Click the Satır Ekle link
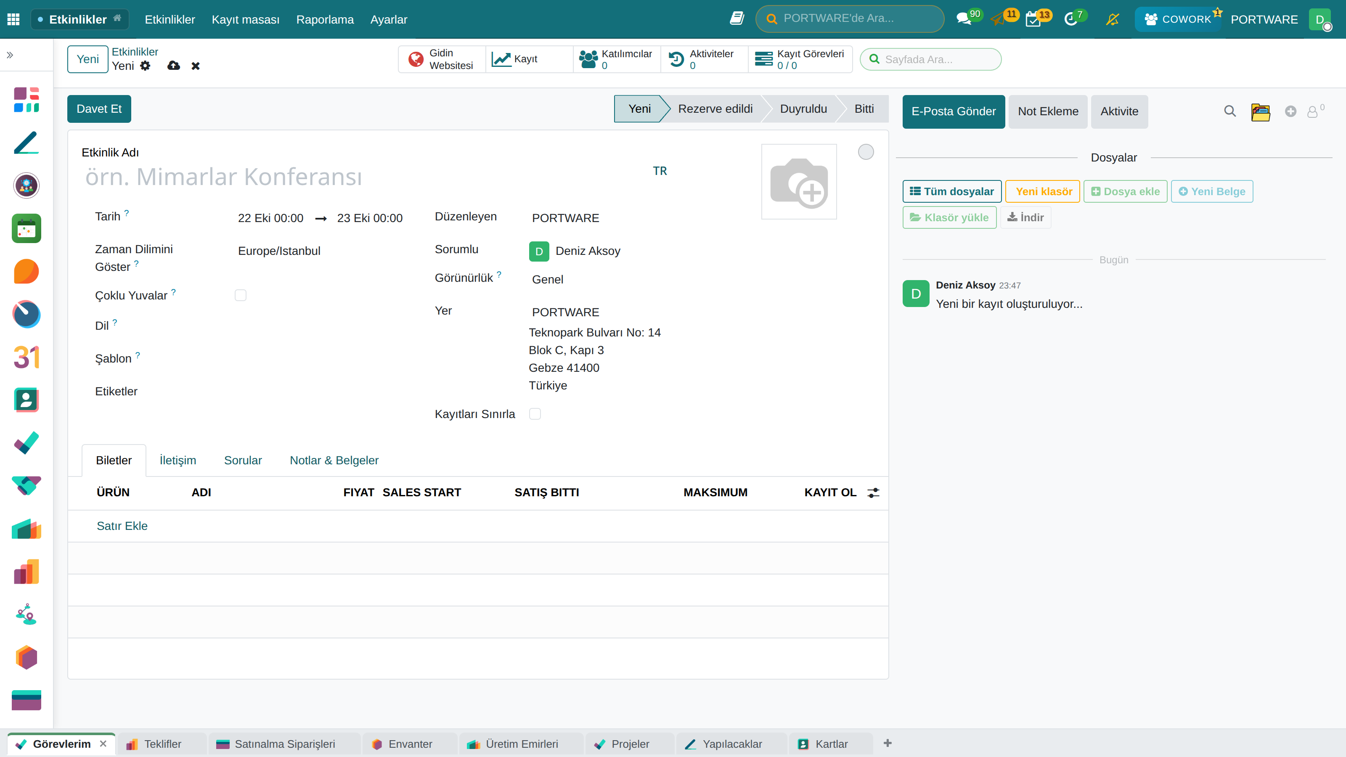The height and width of the screenshot is (757, 1346). point(122,526)
